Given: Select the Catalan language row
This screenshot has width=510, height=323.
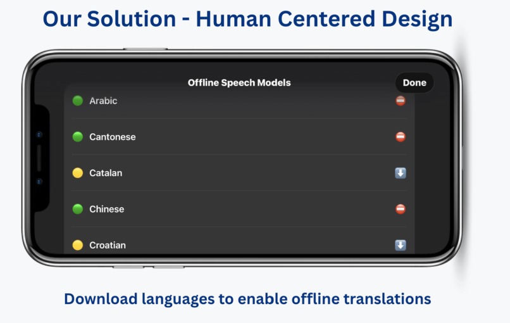Looking at the screenshot, I should [239, 173].
